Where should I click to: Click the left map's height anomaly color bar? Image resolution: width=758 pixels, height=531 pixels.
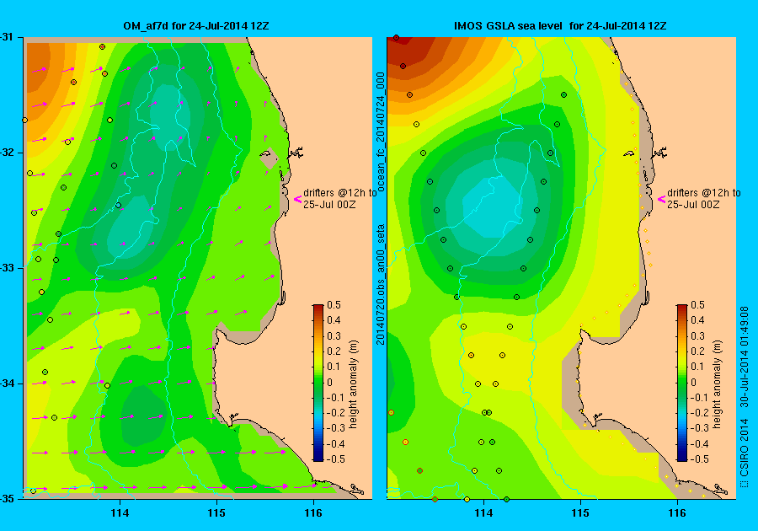tap(318, 383)
